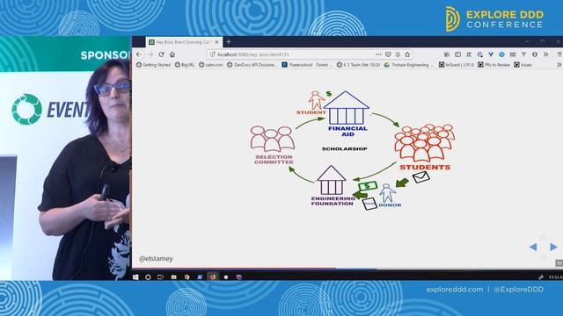Screen dimensions: 563x316
Task: Advance to next slide with right arrow
Action: 553,247
